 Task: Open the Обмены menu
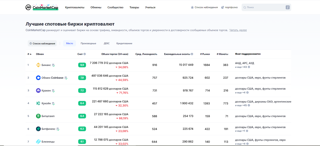point(96,7)
